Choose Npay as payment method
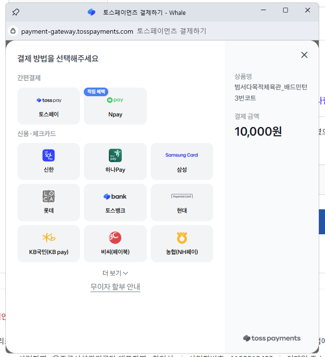The width and height of the screenshot is (325, 357). tap(116, 106)
